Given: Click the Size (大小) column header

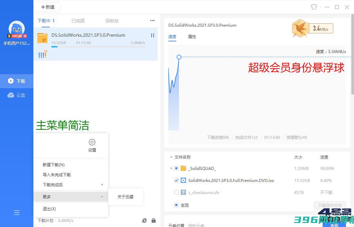Looking at the screenshot, I should pyautogui.click(x=298, y=157).
